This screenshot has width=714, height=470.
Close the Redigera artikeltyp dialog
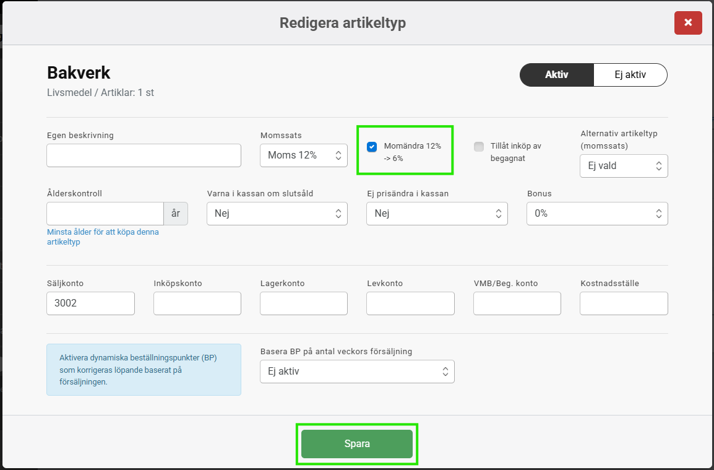[688, 24]
